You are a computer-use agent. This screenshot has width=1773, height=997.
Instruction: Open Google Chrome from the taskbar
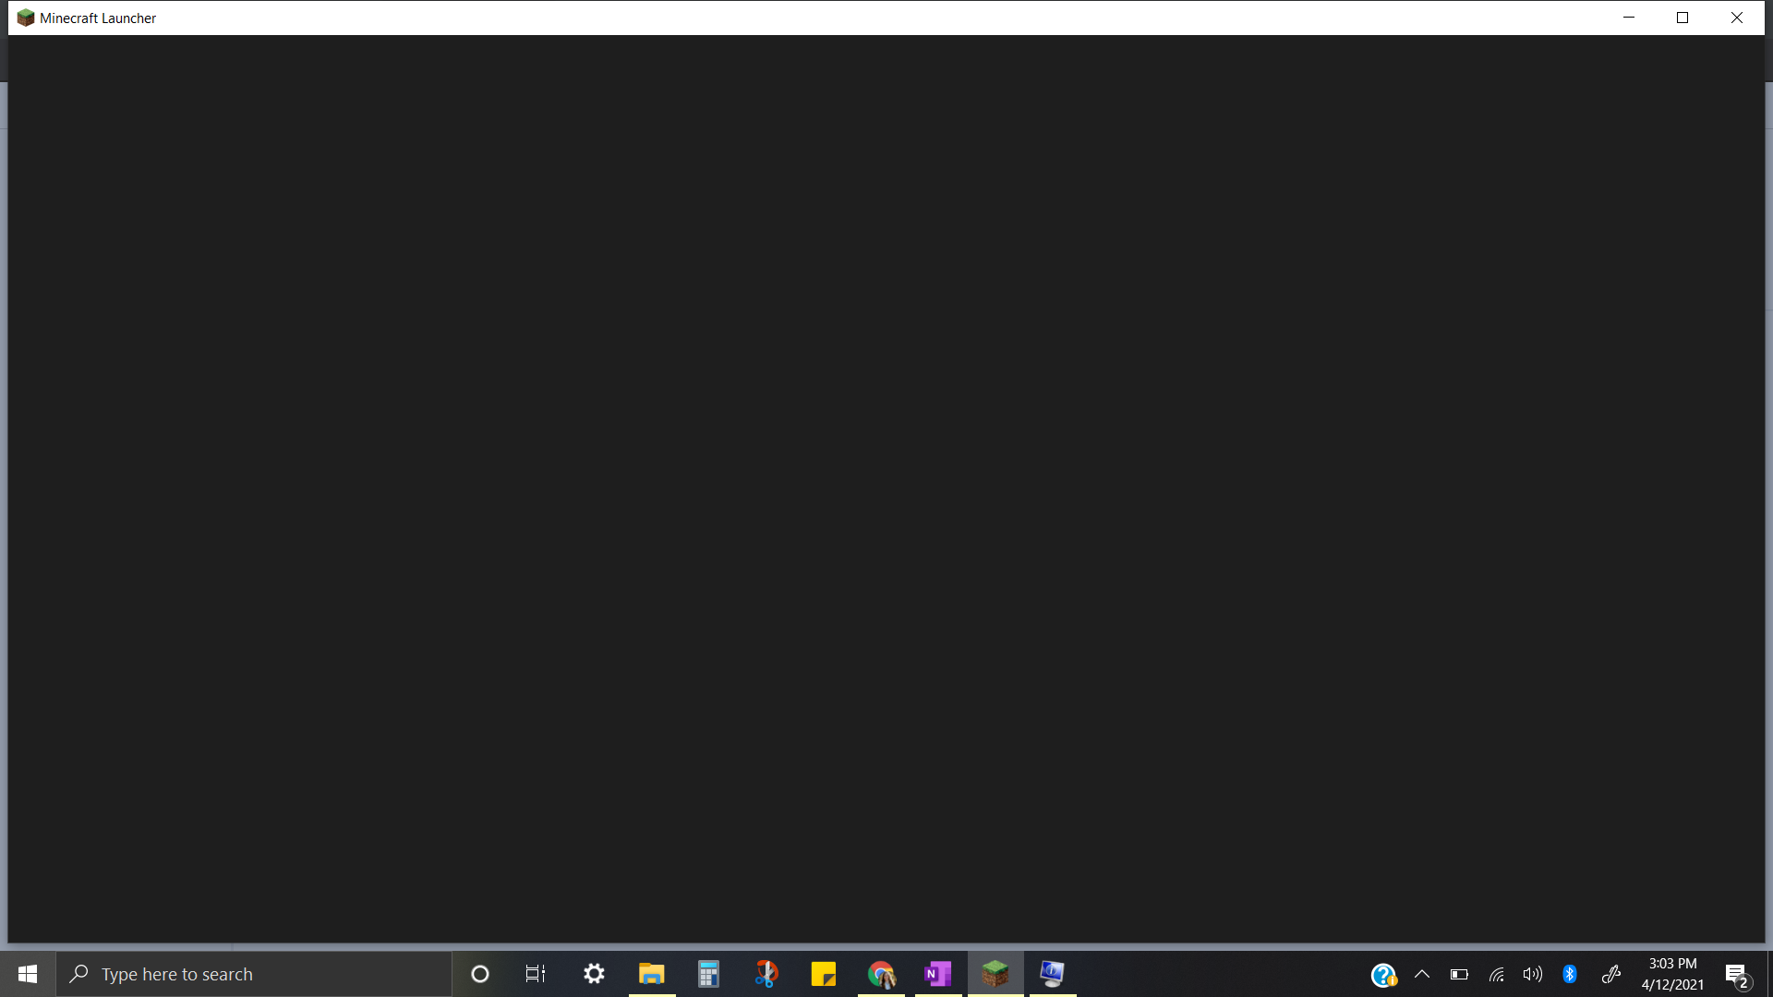(881, 974)
